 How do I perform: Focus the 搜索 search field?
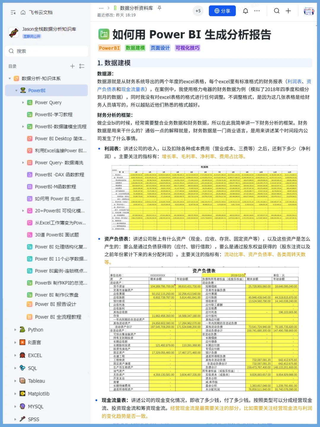pos(47,51)
